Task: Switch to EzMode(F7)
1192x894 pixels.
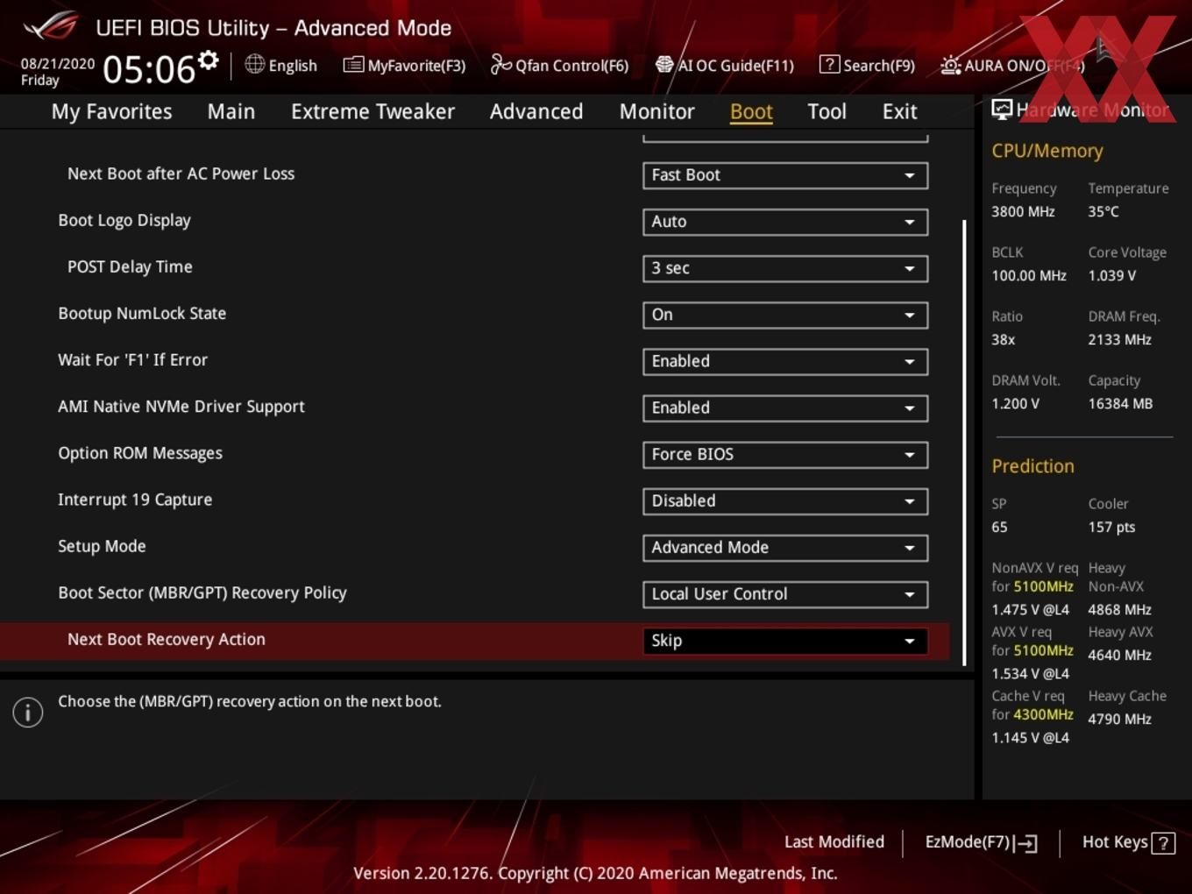Action: point(981,842)
